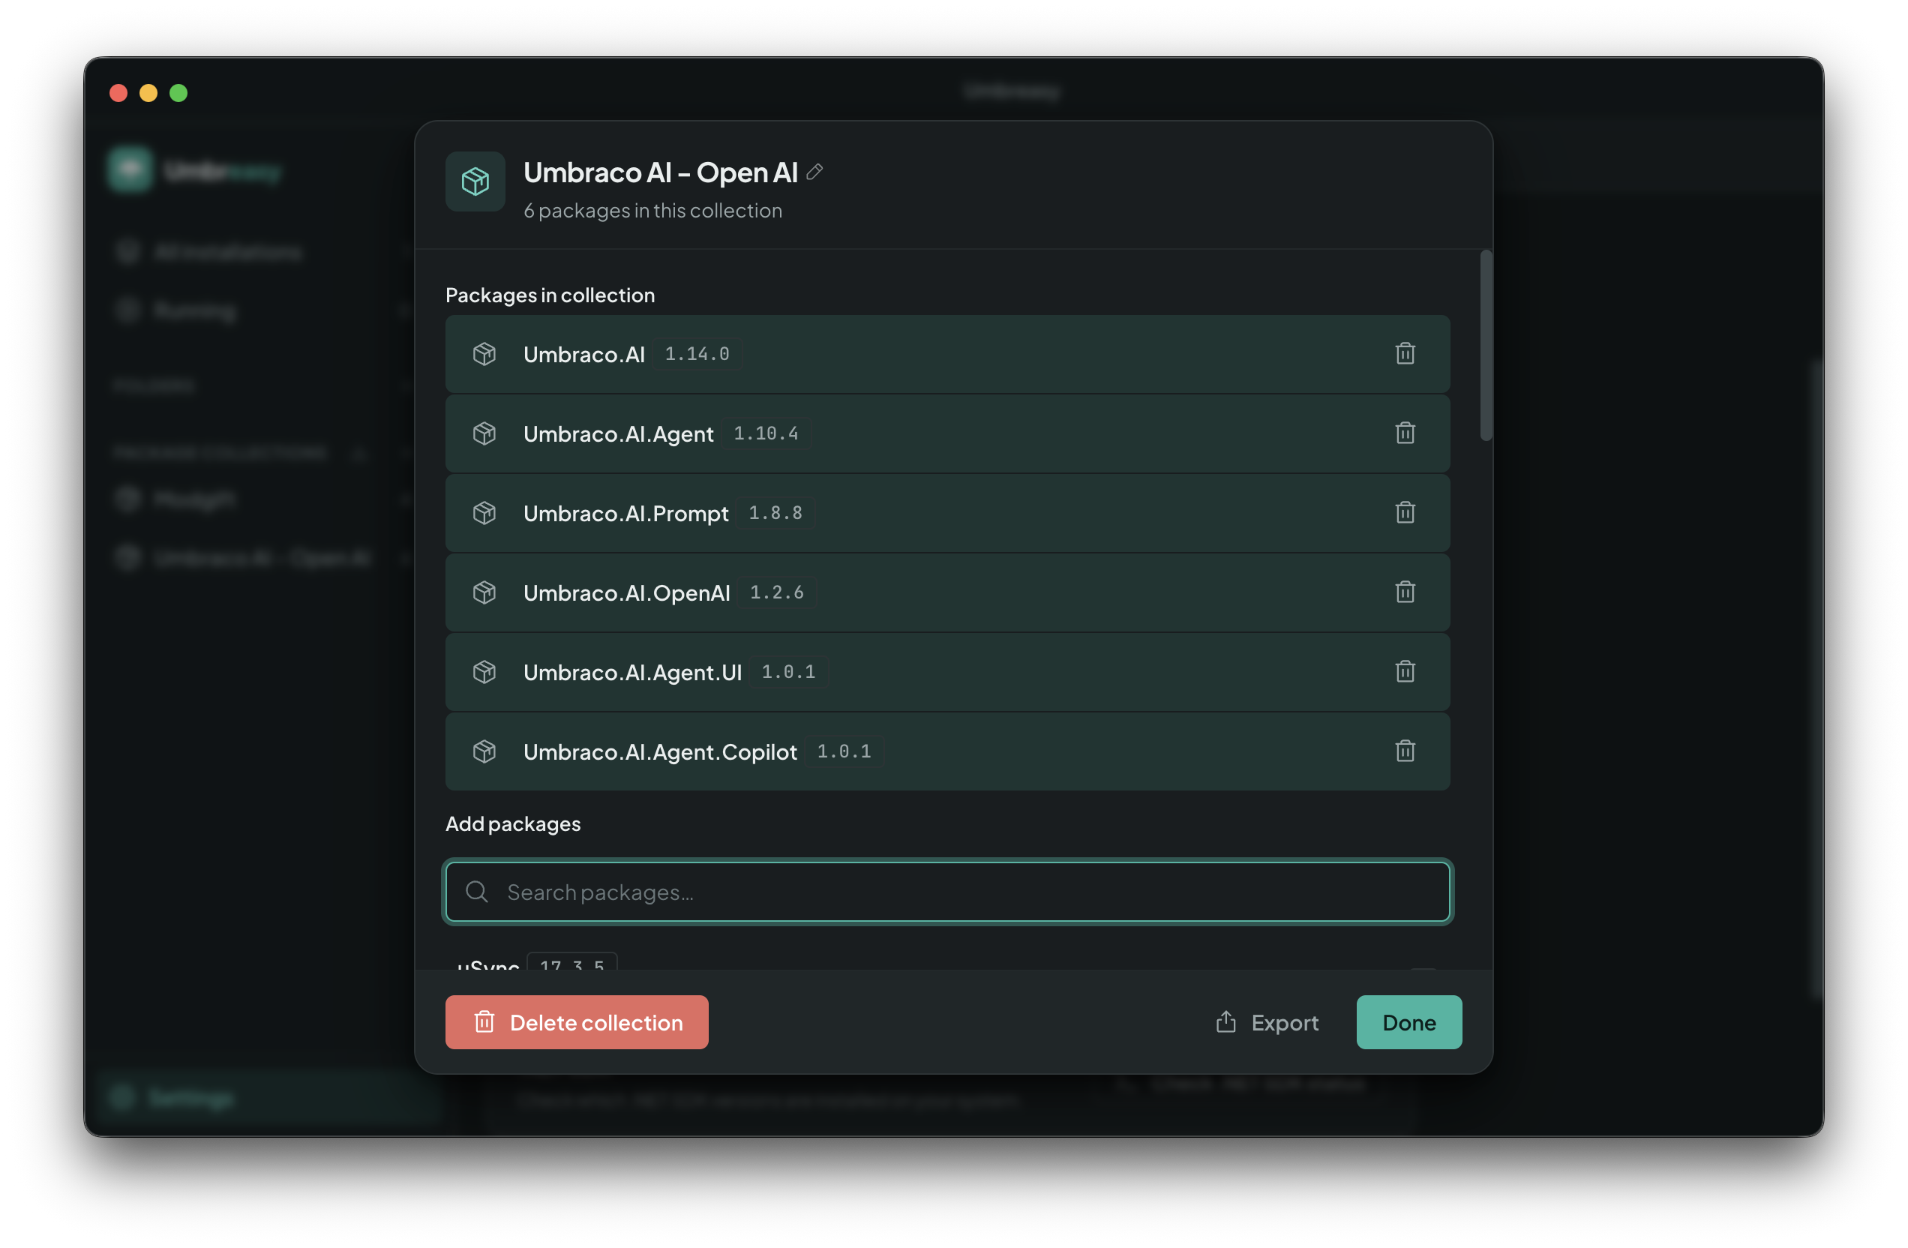Focus the Search packages input field
Screen dimensions: 1908x1248
tap(947, 891)
